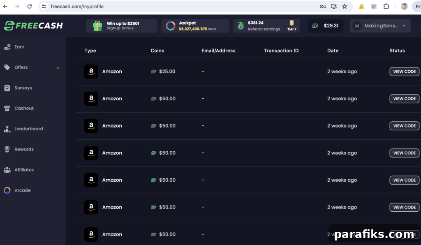Screen dimensions: 421x245
Task: Click the Rewards medal icon
Action: [x=7, y=149]
